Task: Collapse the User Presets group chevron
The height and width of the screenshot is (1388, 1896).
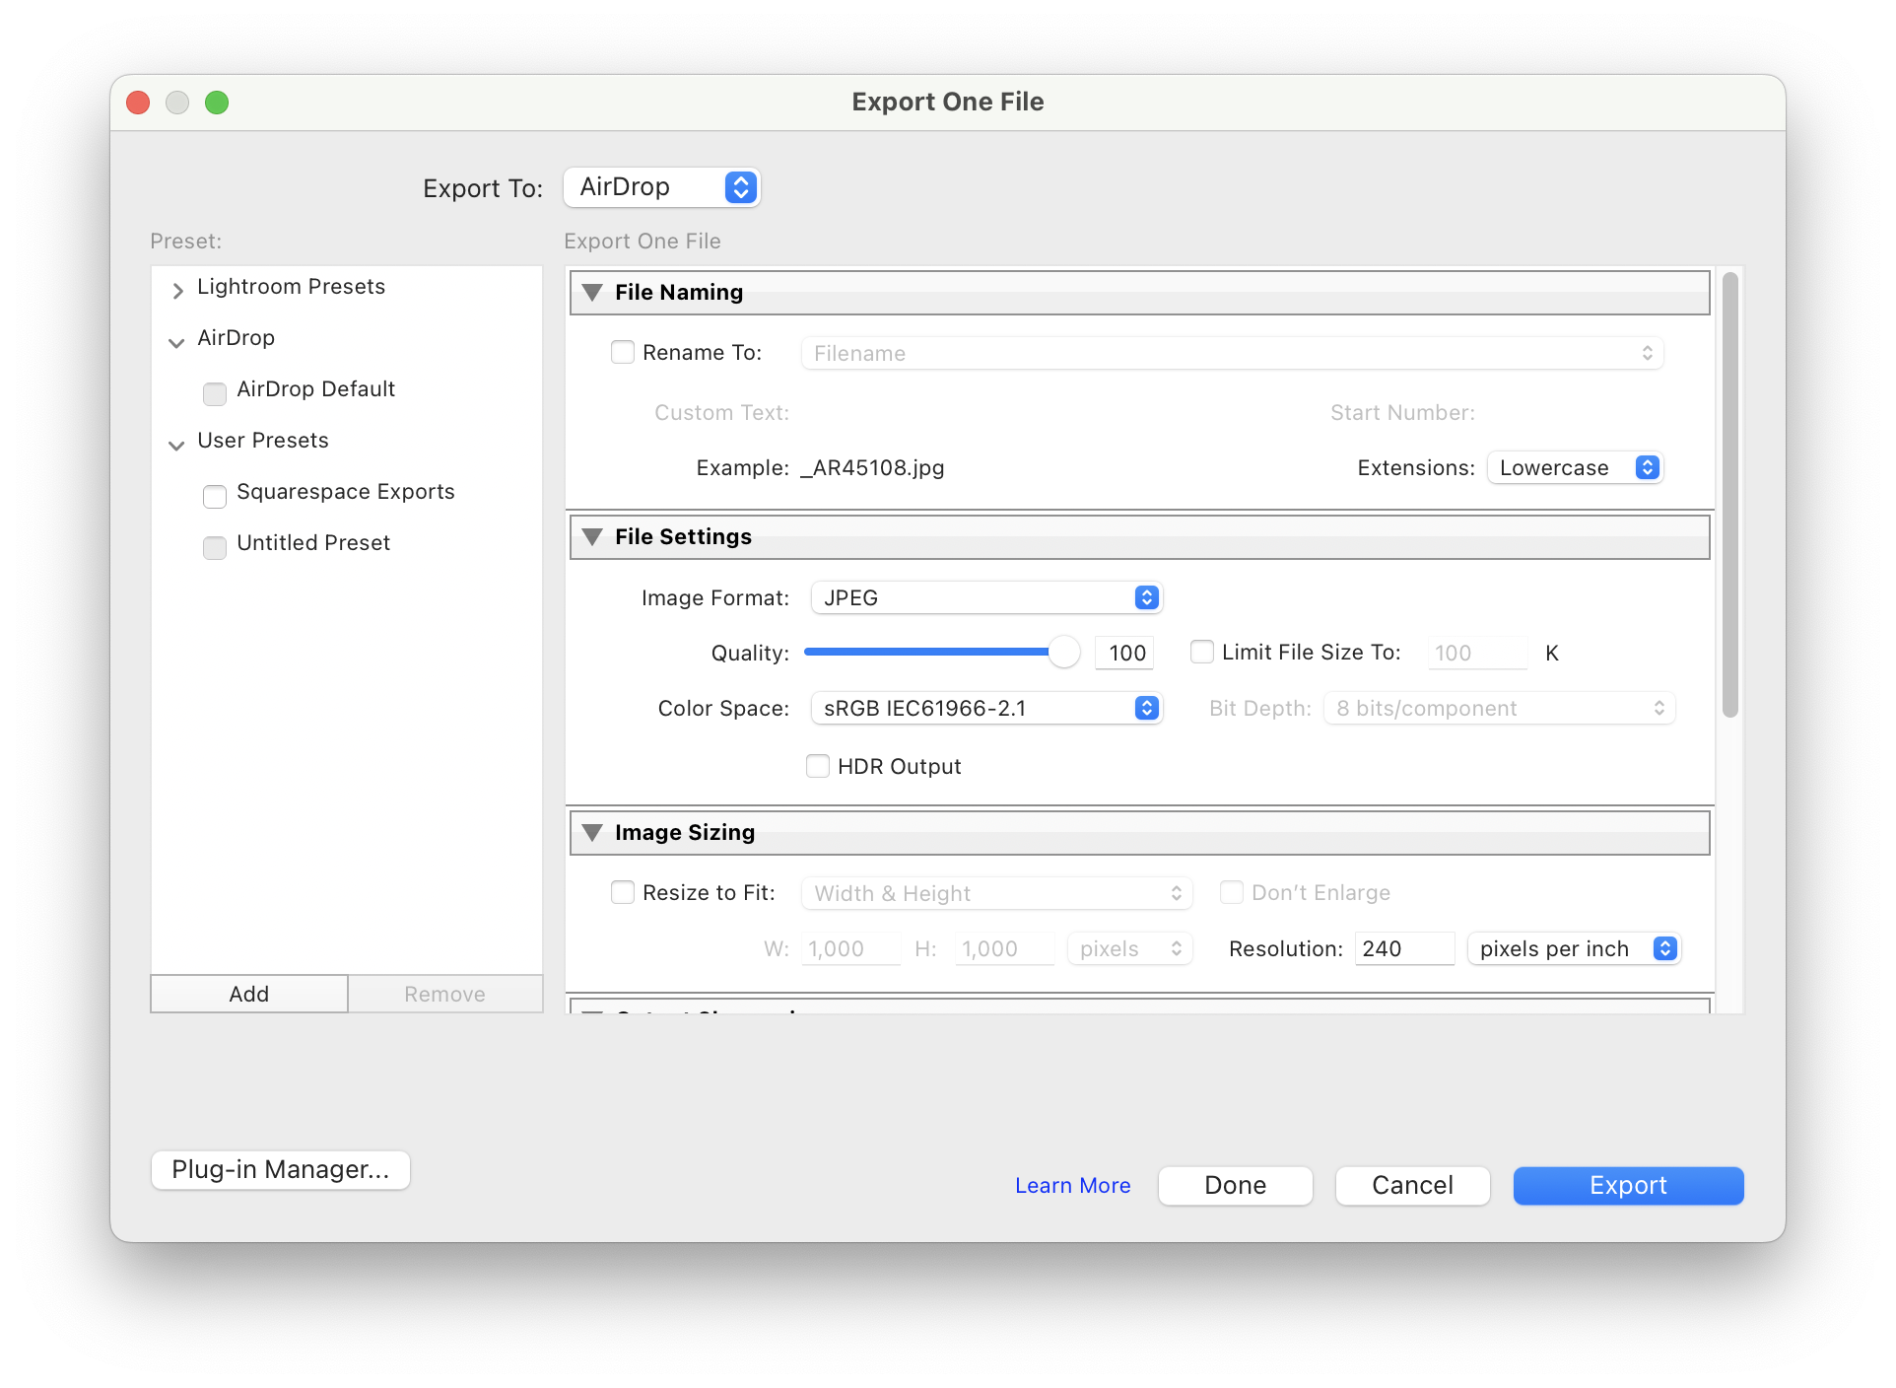Action: pyautogui.click(x=176, y=445)
